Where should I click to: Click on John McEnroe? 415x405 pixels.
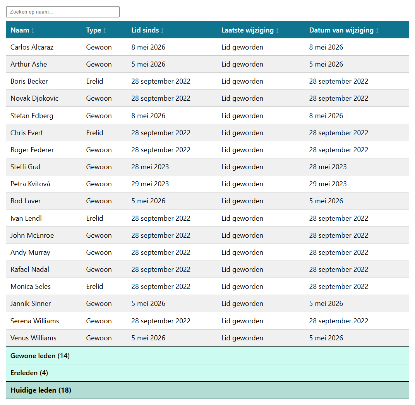click(x=32, y=235)
